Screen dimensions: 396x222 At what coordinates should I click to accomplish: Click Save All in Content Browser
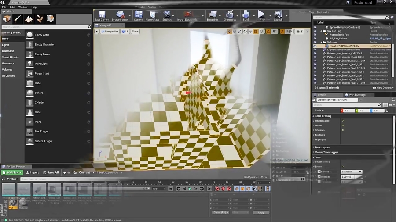click(x=51, y=172)
